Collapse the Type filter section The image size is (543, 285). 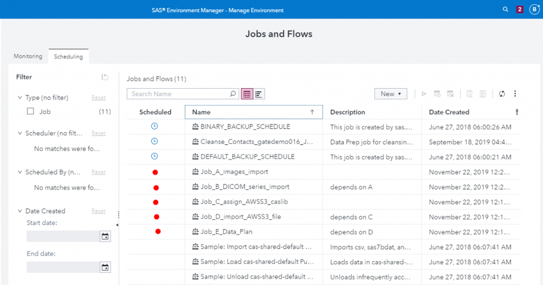[x=20, y=98]
